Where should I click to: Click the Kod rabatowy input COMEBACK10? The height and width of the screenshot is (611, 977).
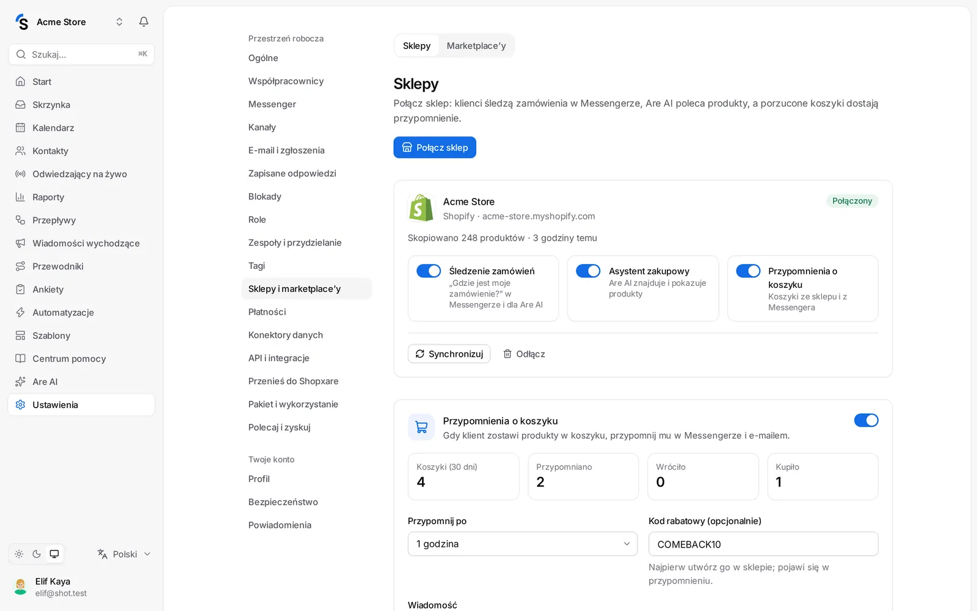coord(763,544)
